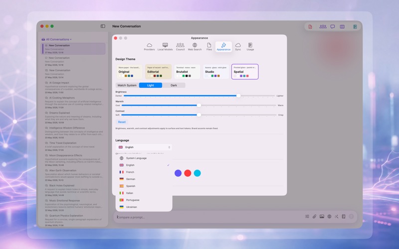Click the columns layout icon in top toolbar
The height and width of the screenshot is (249, 399).
pos(342,27)
